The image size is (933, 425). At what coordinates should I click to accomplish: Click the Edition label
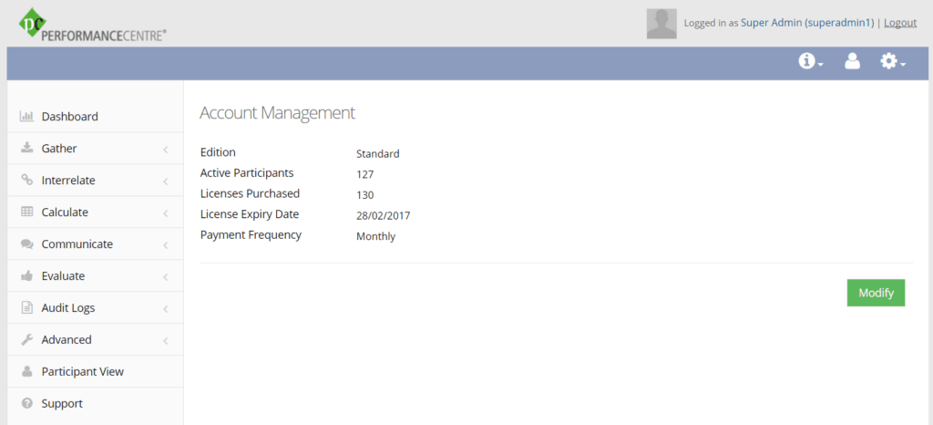tap(218, 151)
